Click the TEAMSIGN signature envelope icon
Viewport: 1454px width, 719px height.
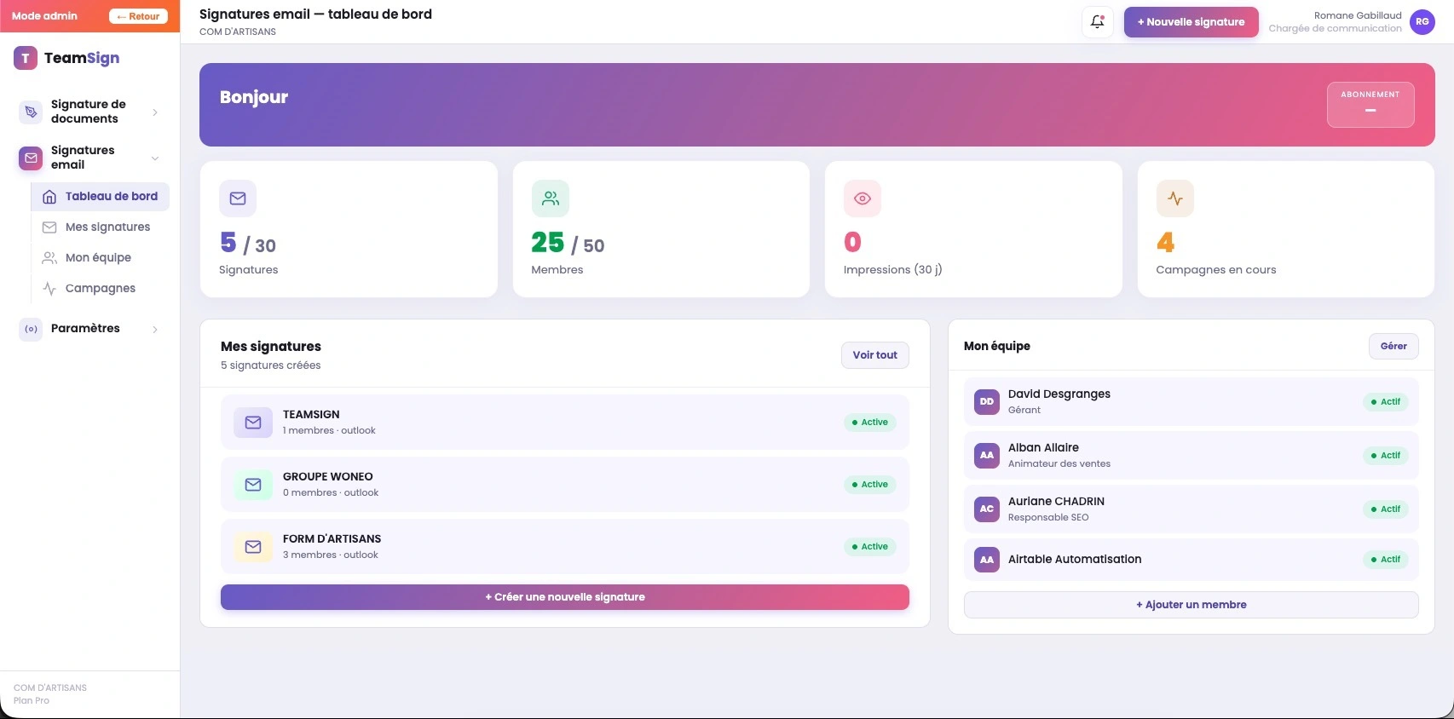click(253, 423)
